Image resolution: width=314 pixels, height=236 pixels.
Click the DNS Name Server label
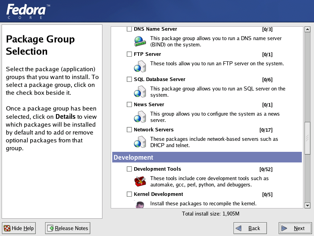click(x=155, y=29)
